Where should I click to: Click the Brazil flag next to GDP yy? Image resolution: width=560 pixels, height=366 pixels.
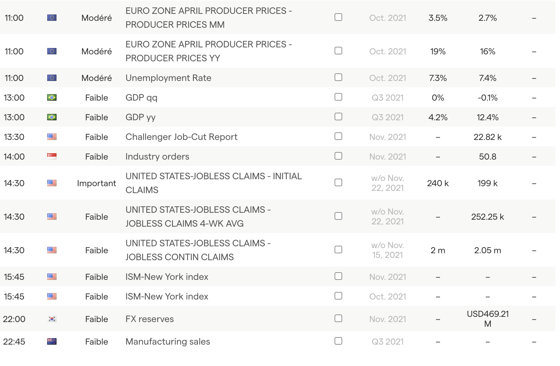52,117
